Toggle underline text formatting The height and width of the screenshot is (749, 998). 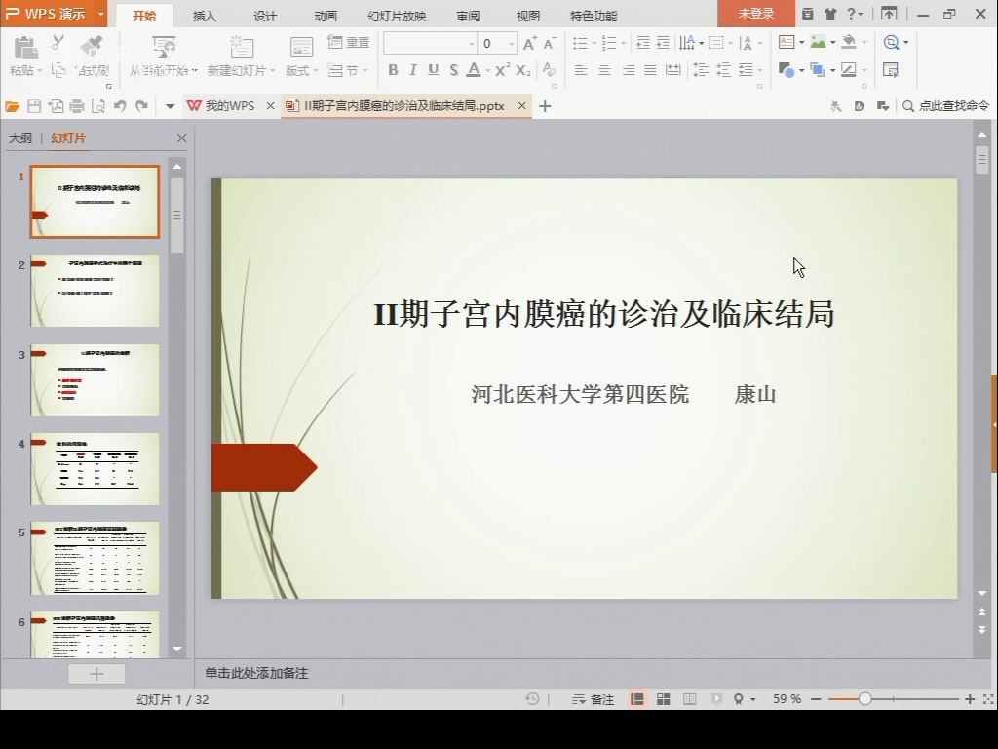(x=433, y=70)
